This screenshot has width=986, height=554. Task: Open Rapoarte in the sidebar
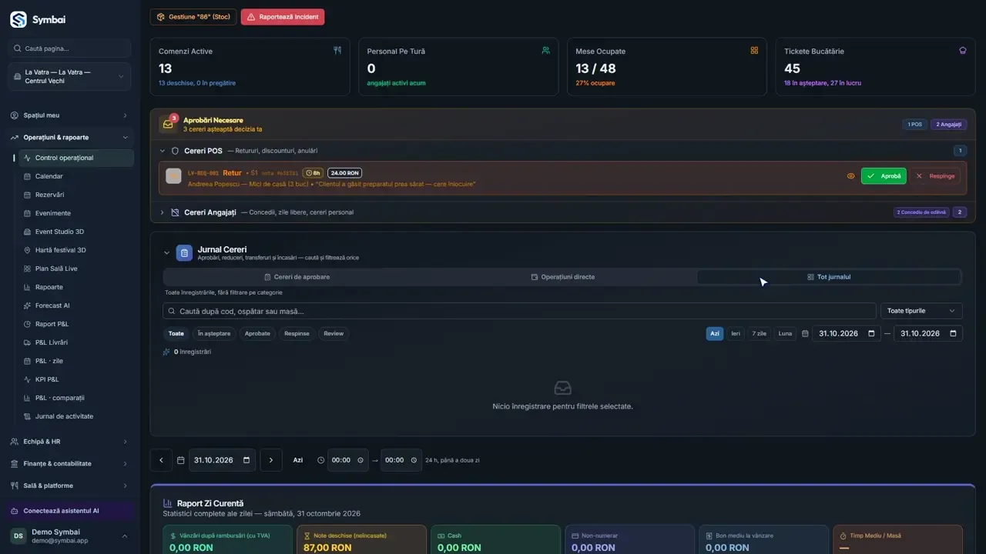point(49,287)
